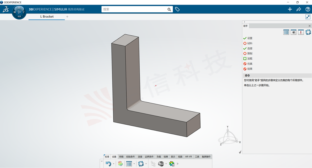Switch to the 初始条件 toolbar tab

[131, 157]
